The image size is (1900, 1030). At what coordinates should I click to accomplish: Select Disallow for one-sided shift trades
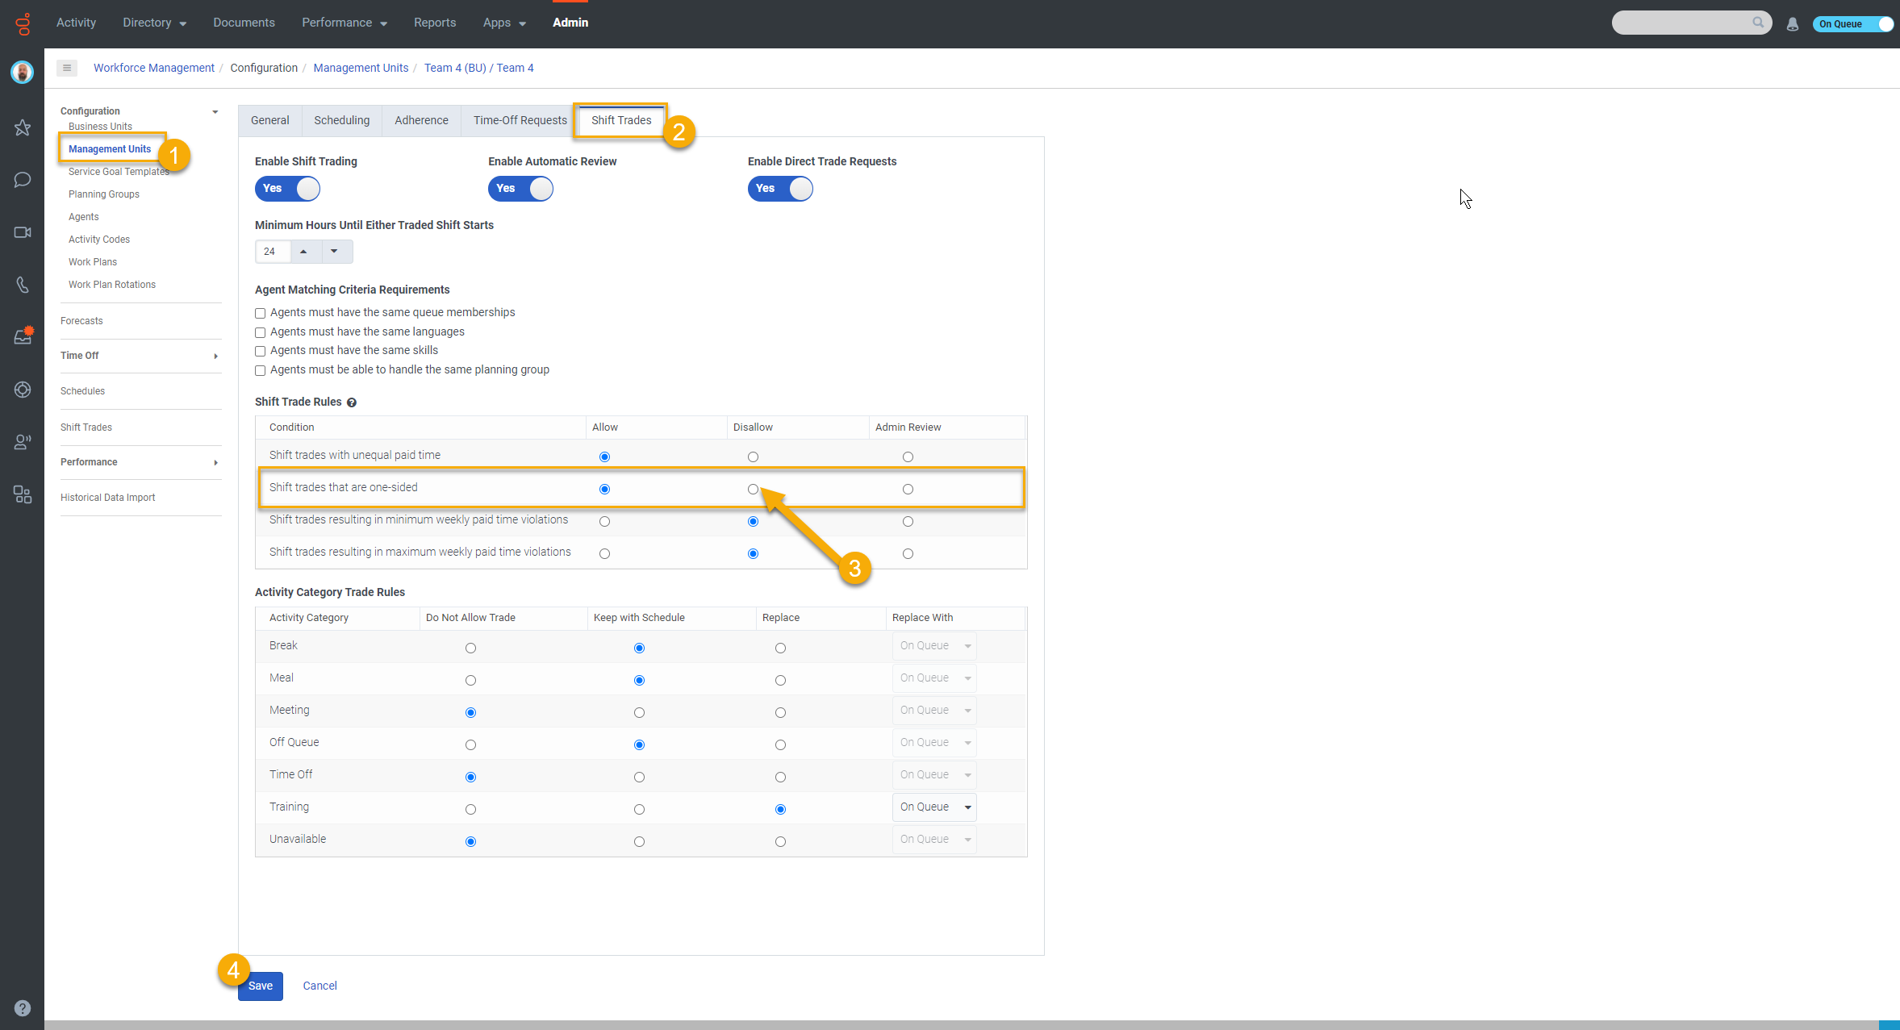(x=753, y=490)
